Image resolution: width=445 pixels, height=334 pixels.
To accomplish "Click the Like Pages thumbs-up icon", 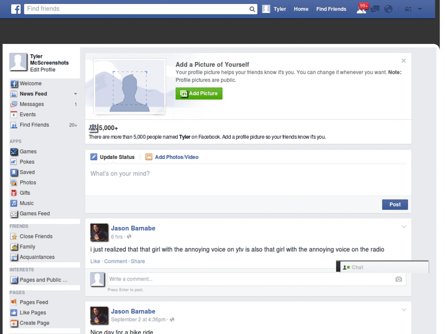I will coord(14,313).
